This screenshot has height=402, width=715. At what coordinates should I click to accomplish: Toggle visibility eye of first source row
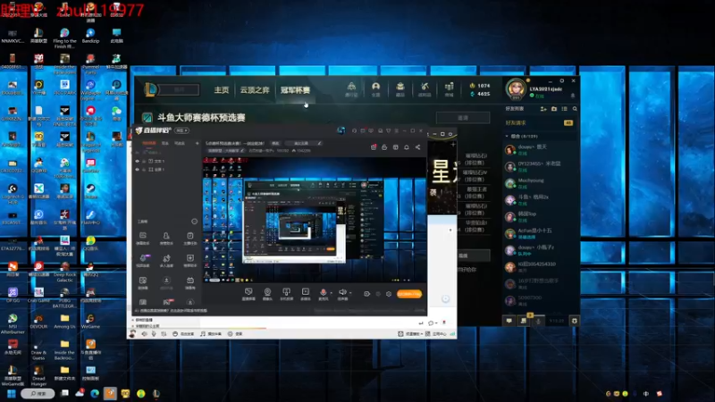pyautogui.click(x=138, y=161)
